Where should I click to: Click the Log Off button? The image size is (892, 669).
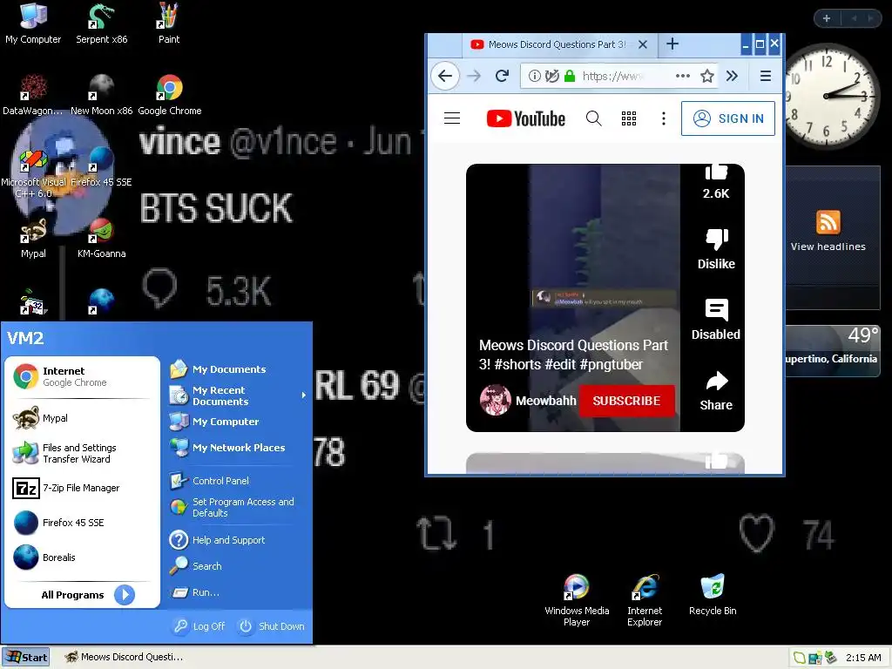199,626
